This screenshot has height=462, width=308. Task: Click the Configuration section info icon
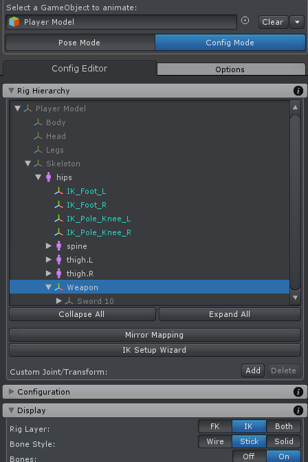(298, 392)
